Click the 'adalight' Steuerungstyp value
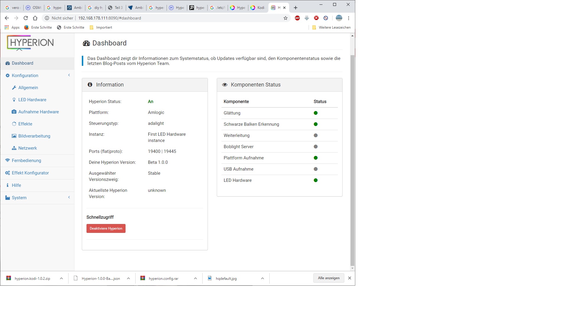The image size is (567, 327). coord(156,123)
